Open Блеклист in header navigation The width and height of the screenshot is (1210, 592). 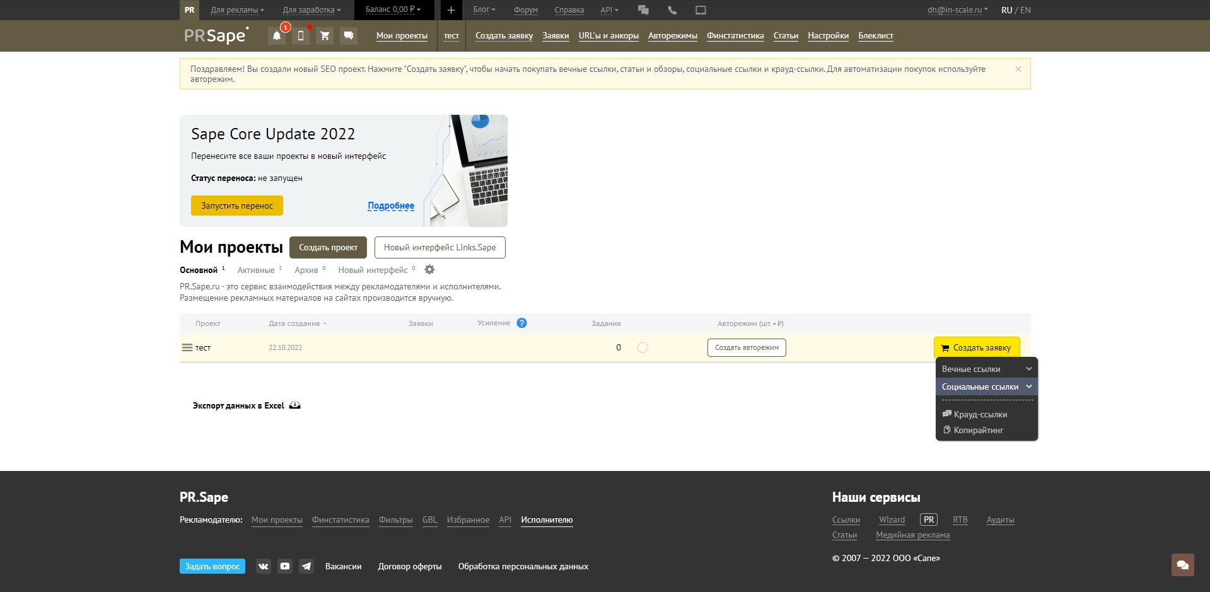tap(876, 36)
